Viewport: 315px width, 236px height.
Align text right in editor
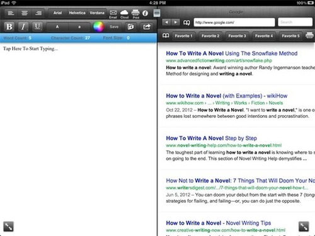pyautogui.click(x=38, y=13)
